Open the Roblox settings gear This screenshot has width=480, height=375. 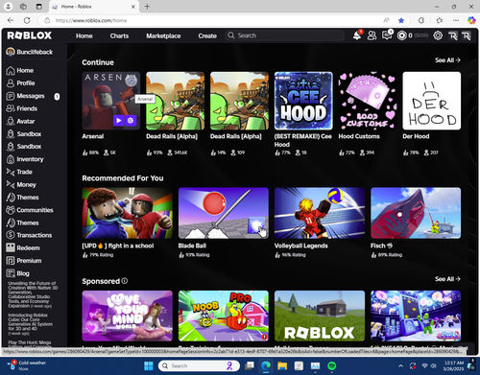click(438, 35)
